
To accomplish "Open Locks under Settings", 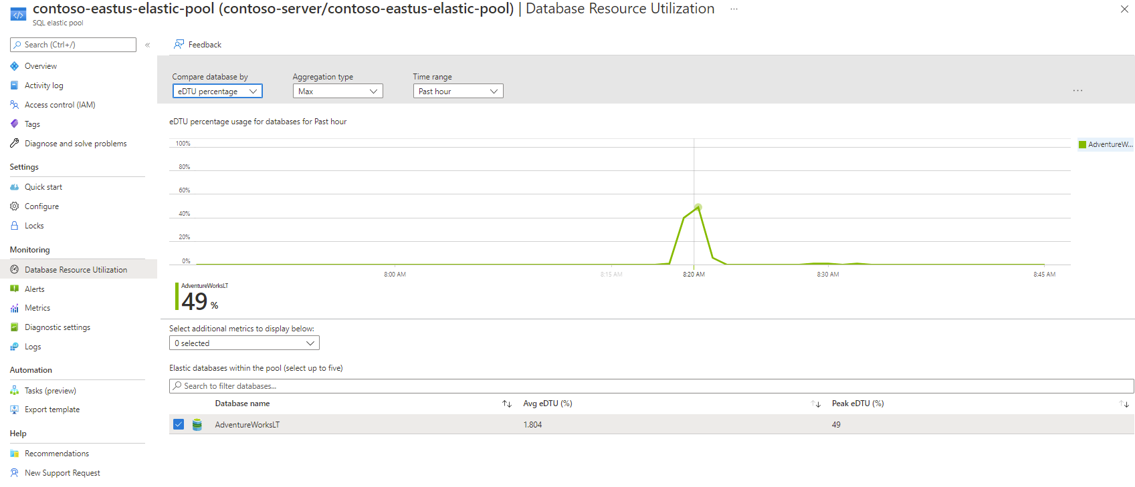I will click(x=34, y=226).
